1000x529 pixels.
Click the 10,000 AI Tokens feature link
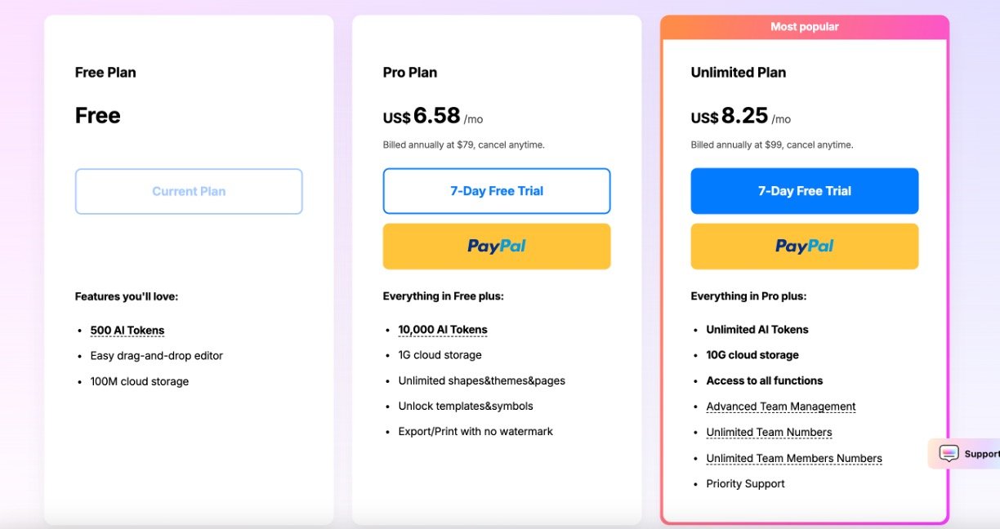(x=443, y=330)
